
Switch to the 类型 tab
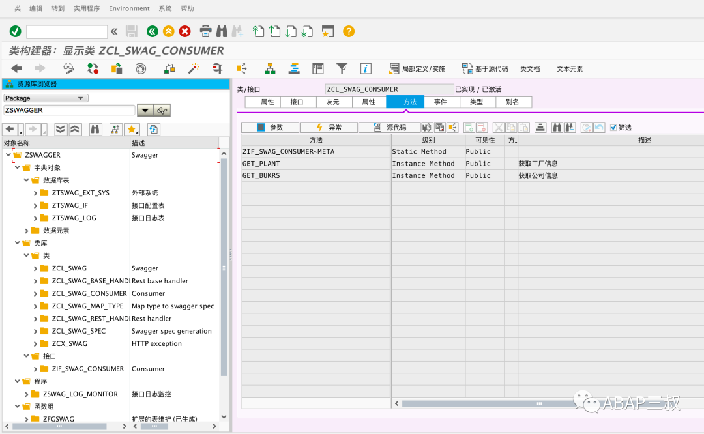[x=477, y=102]
